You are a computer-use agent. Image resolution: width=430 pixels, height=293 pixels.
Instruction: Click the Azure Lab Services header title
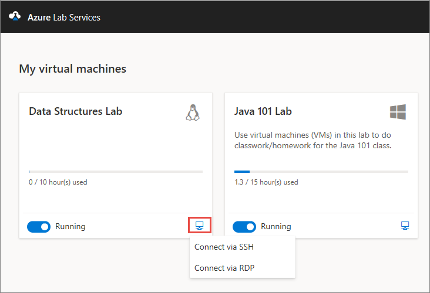[64, 18]
